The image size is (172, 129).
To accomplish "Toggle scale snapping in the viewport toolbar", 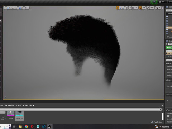I will click(x=148, y=8).
